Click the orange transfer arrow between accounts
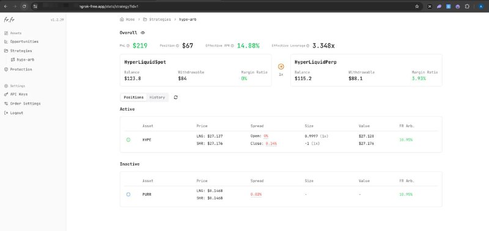 tap(281, 67)
